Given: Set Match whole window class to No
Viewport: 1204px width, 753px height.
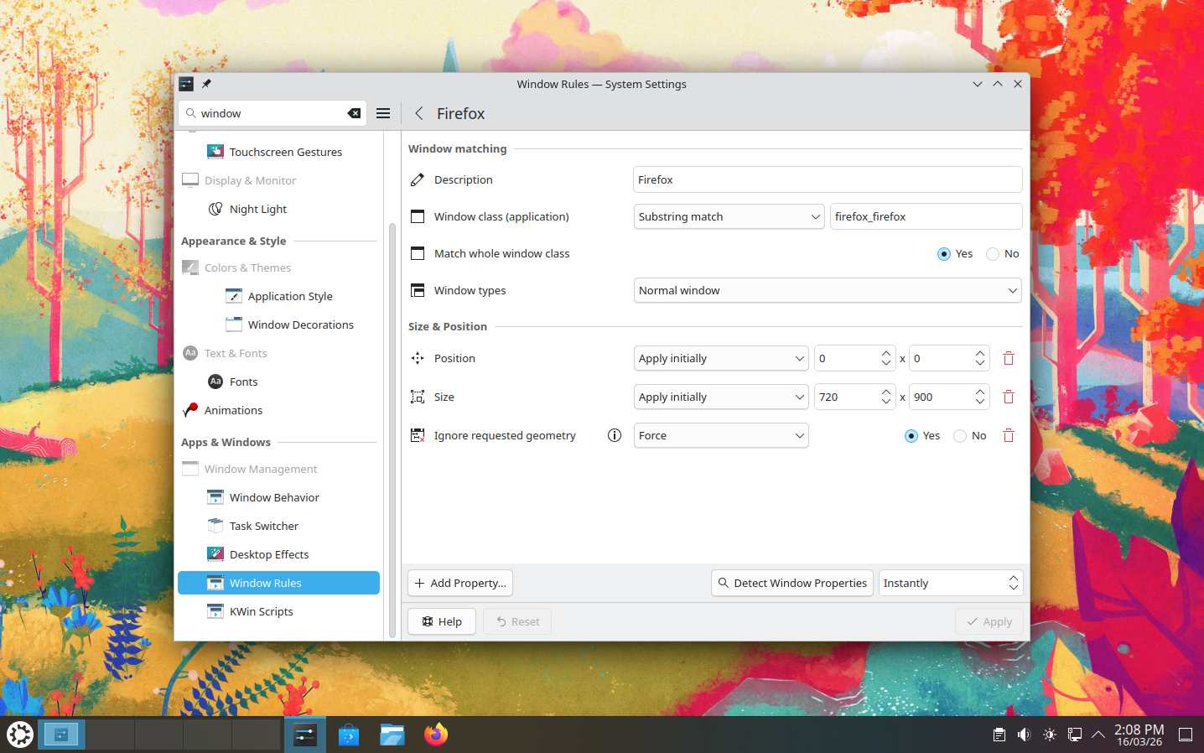Looking at the screenshot, I should pos(1003,253).
